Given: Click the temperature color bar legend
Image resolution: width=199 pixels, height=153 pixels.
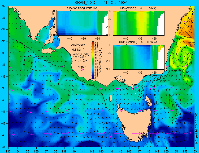Looking at the screenshot, I should coord(93,60).
